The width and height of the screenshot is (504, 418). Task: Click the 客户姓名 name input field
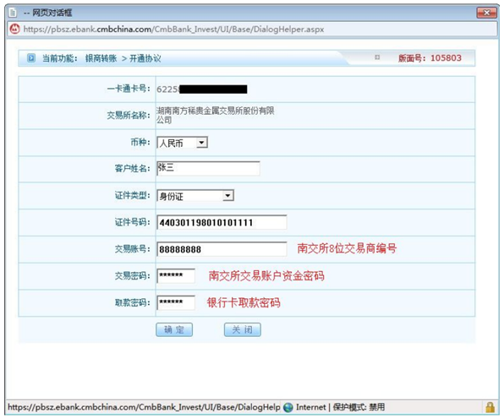click(208, 168)
